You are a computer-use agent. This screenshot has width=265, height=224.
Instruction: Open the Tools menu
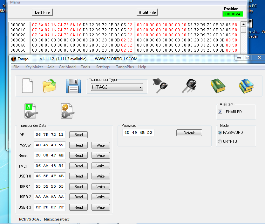pos(85,67)
